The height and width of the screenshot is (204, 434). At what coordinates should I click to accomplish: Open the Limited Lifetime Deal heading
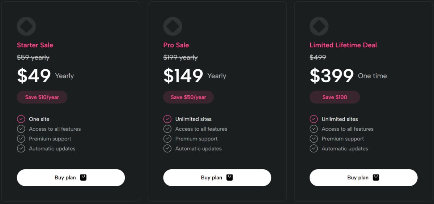pos(343,45)
